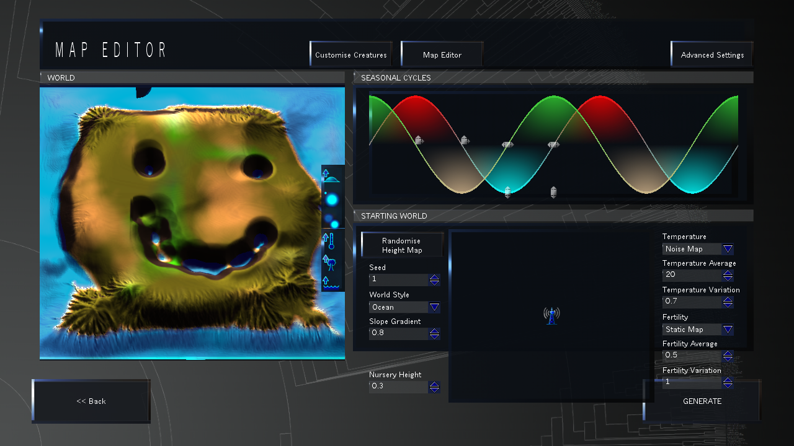Switch to the Map Editor tab

442,55
